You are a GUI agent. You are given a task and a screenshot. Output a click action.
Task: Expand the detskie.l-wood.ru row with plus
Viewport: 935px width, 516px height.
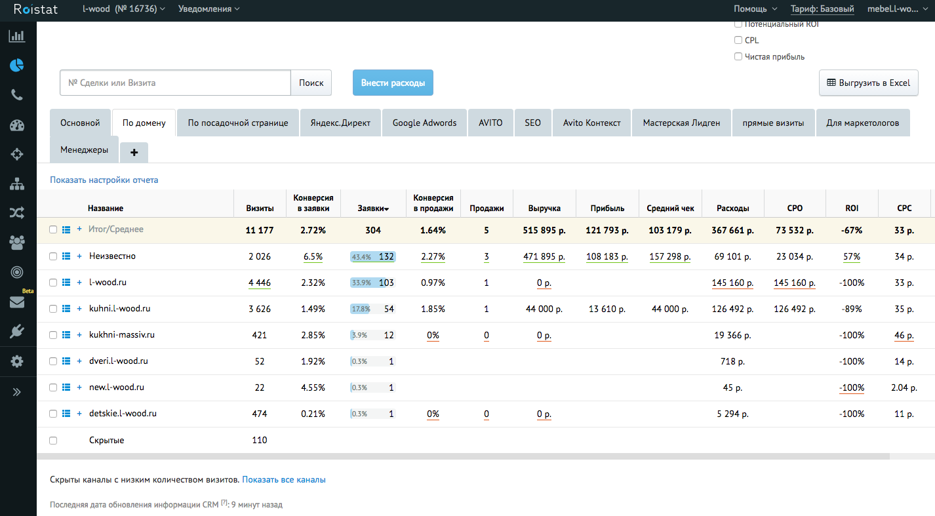click(x=79, y=413)
